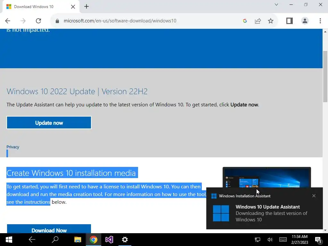Click the network tray icon
The image size is (328, 246).
[258, 240]
